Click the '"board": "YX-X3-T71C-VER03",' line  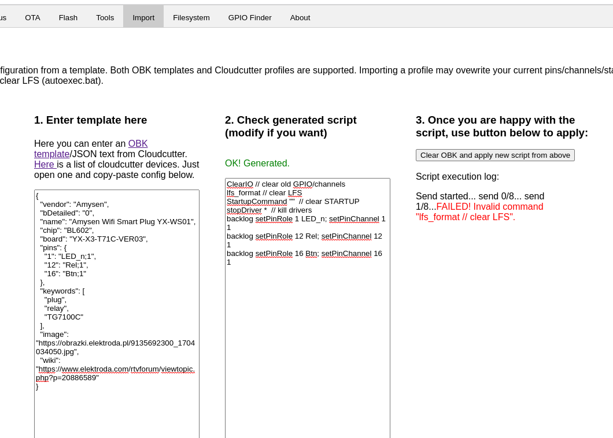click(94, 239)
